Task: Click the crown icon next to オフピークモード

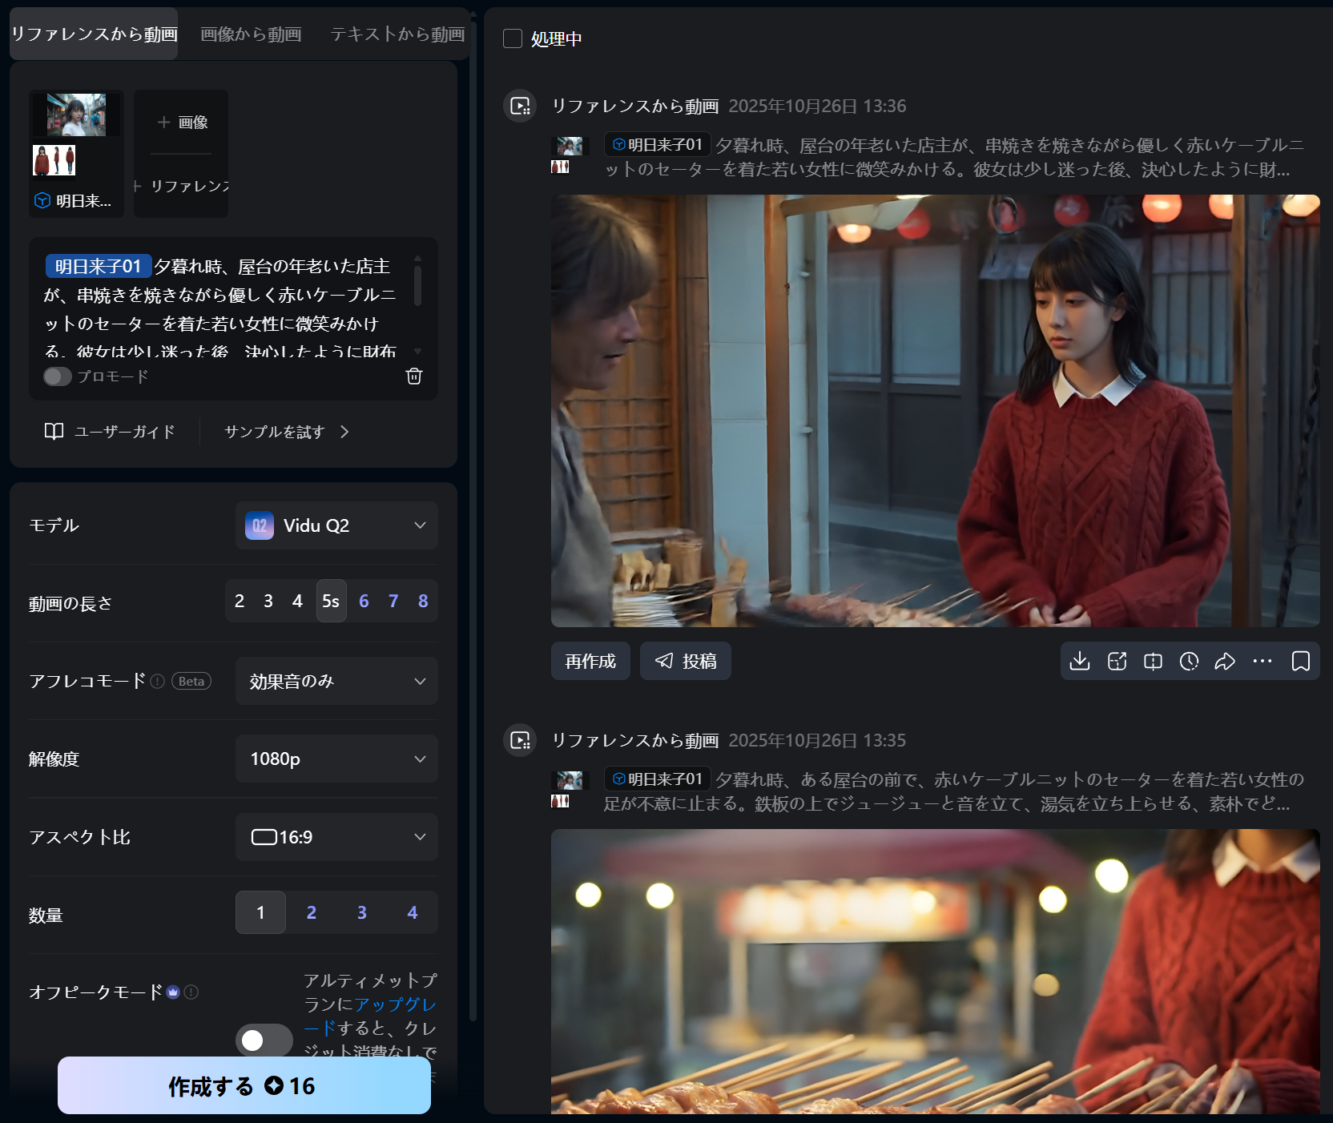Action: [173, 992]
